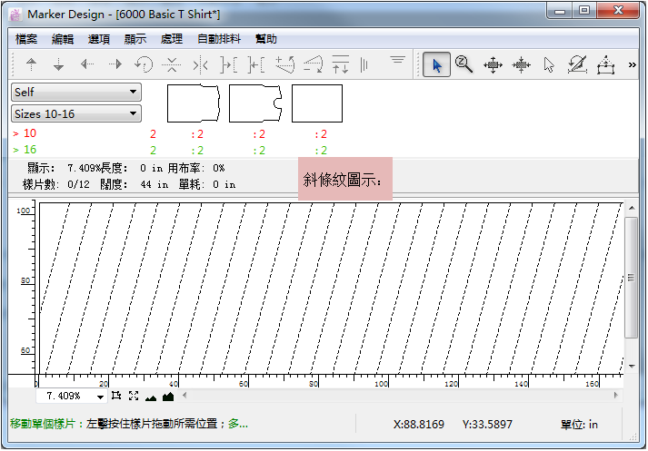The height and width of the screenshot is (451, 648).
Task: Open the 檔案 menu
Action: click(x=27, y=39)
